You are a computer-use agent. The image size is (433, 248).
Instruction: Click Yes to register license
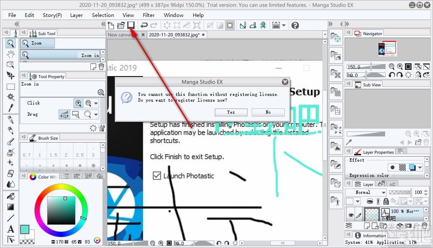(x=231, y=112)
